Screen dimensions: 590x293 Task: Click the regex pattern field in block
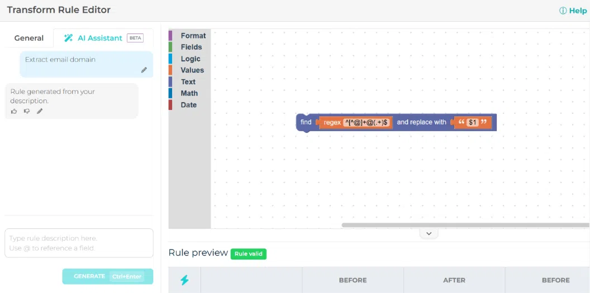tap(367, 122)
